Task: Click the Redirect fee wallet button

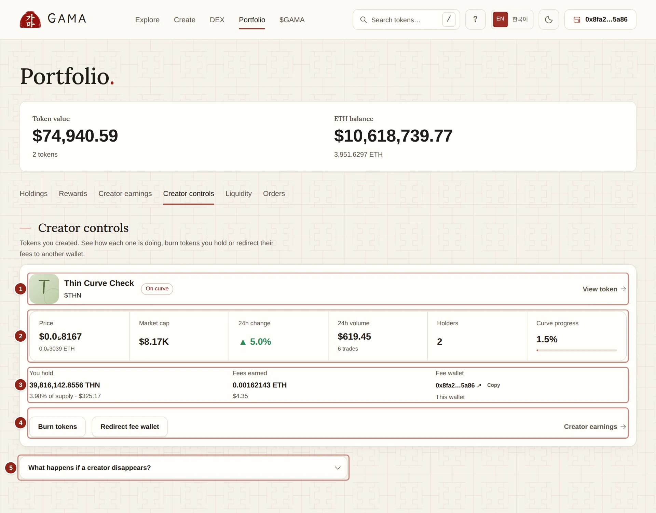Action: [x=129, y=427]
